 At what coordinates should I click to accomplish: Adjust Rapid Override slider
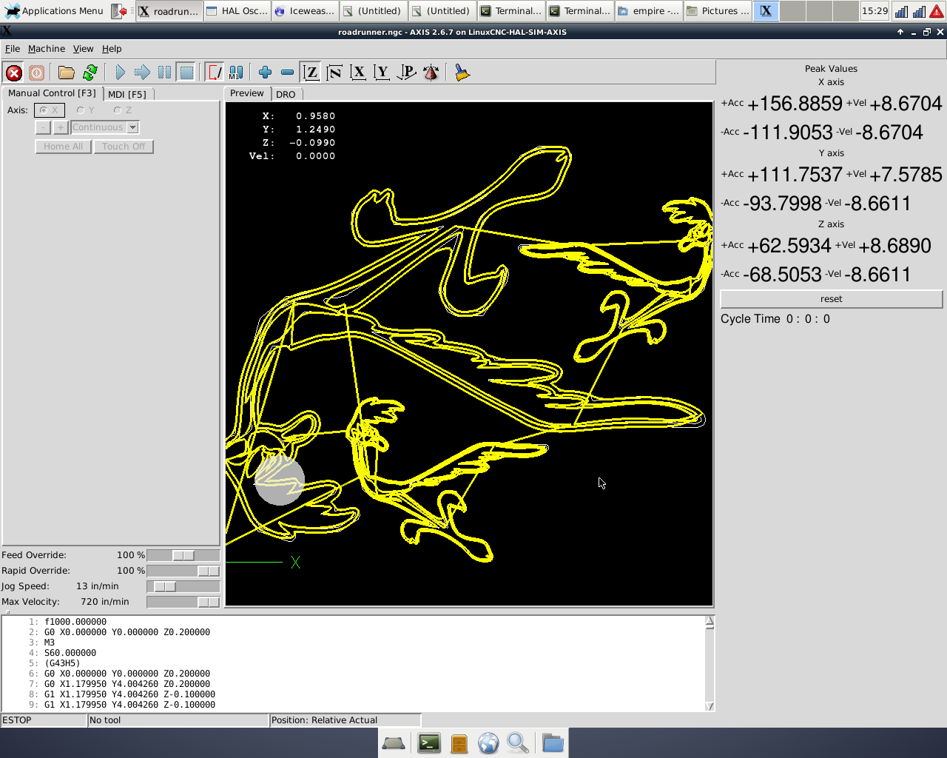(x=183, y=571)
